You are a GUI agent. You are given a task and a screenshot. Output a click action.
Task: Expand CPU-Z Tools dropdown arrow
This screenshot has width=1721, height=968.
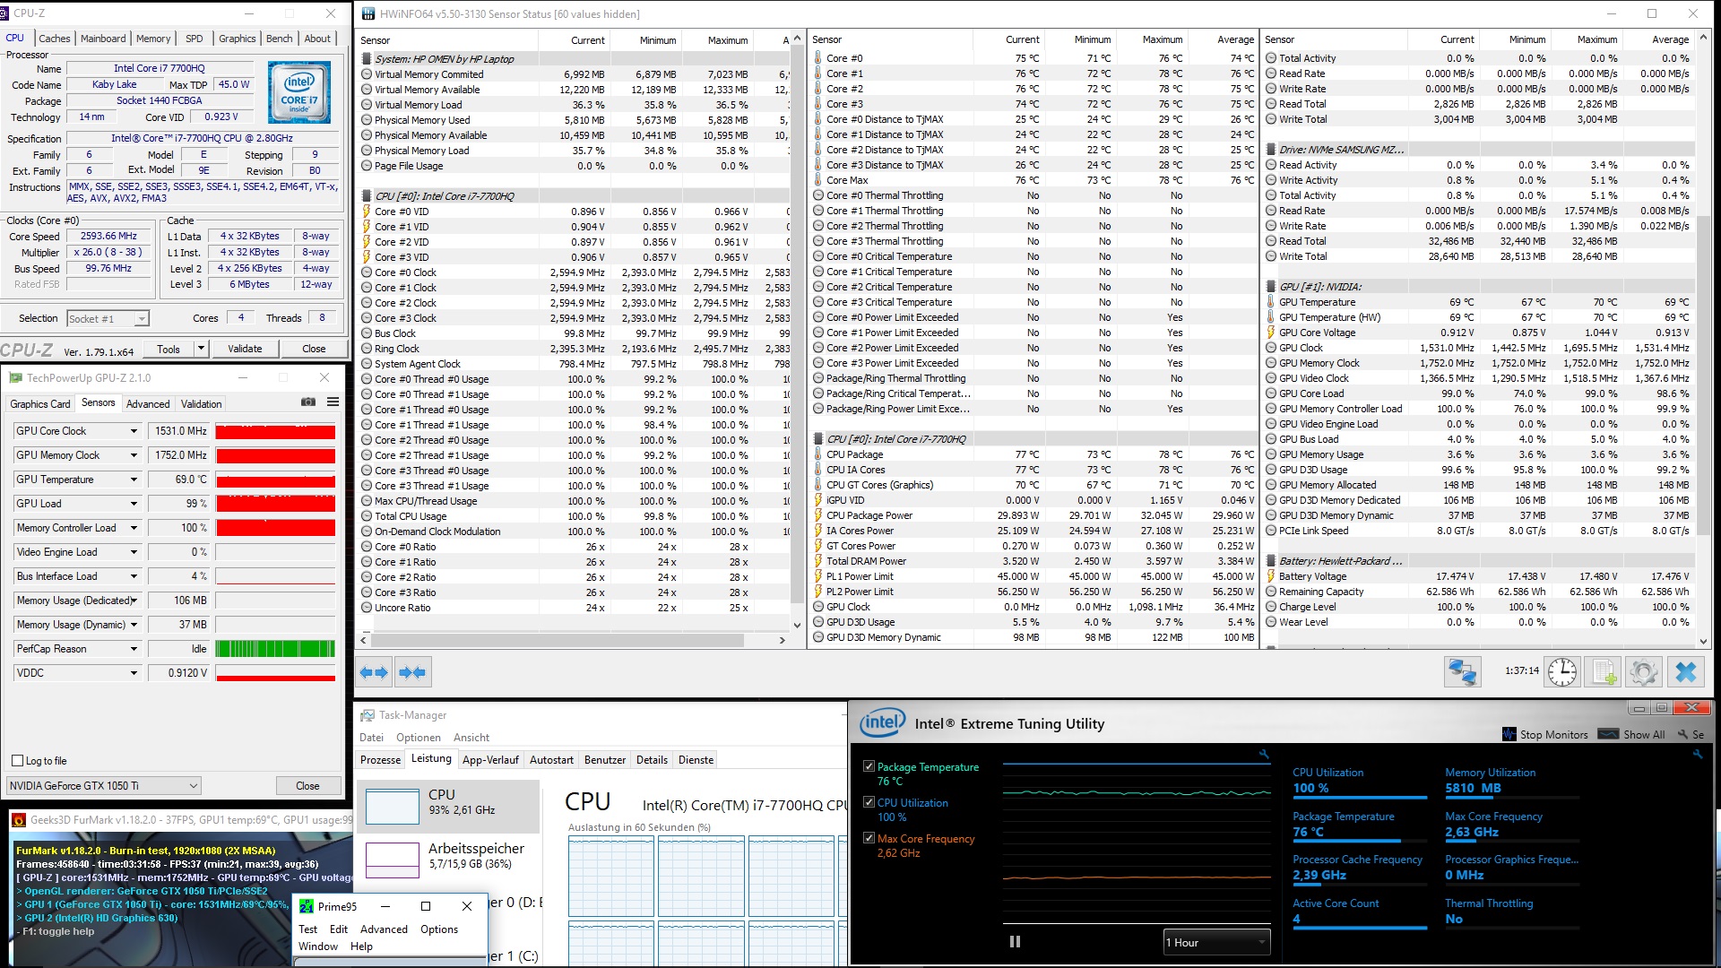(201, 349)
